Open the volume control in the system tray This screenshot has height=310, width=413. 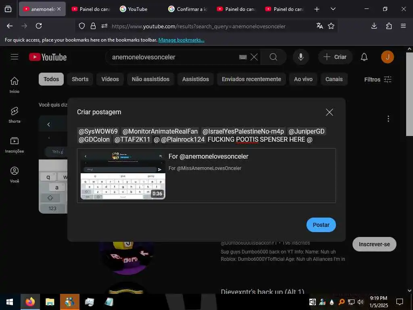click(x=361, y=302)
